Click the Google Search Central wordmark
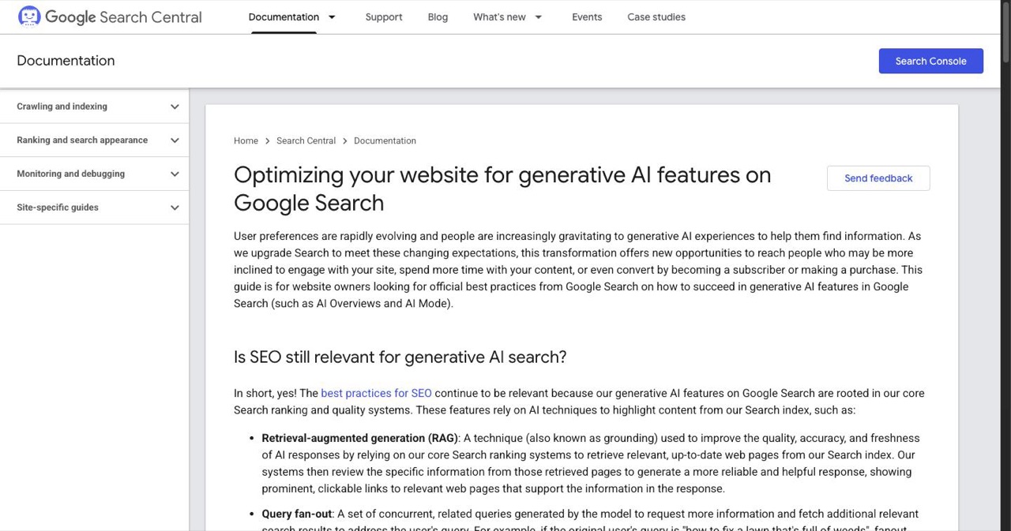 coord(123,17)
